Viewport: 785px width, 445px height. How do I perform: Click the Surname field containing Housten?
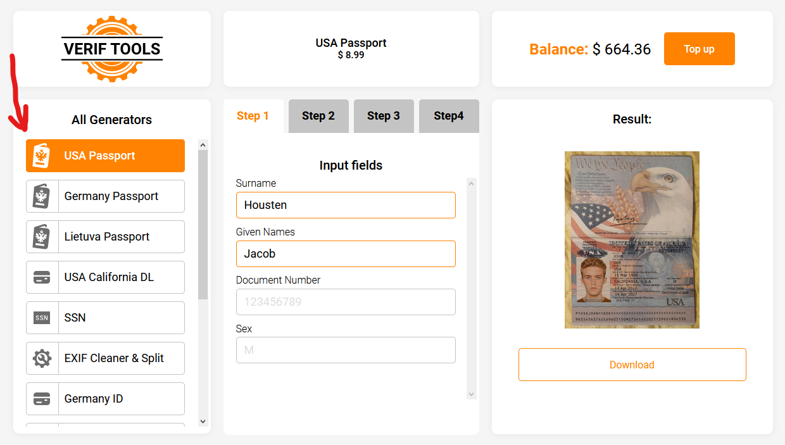click(x=346, y=205)
